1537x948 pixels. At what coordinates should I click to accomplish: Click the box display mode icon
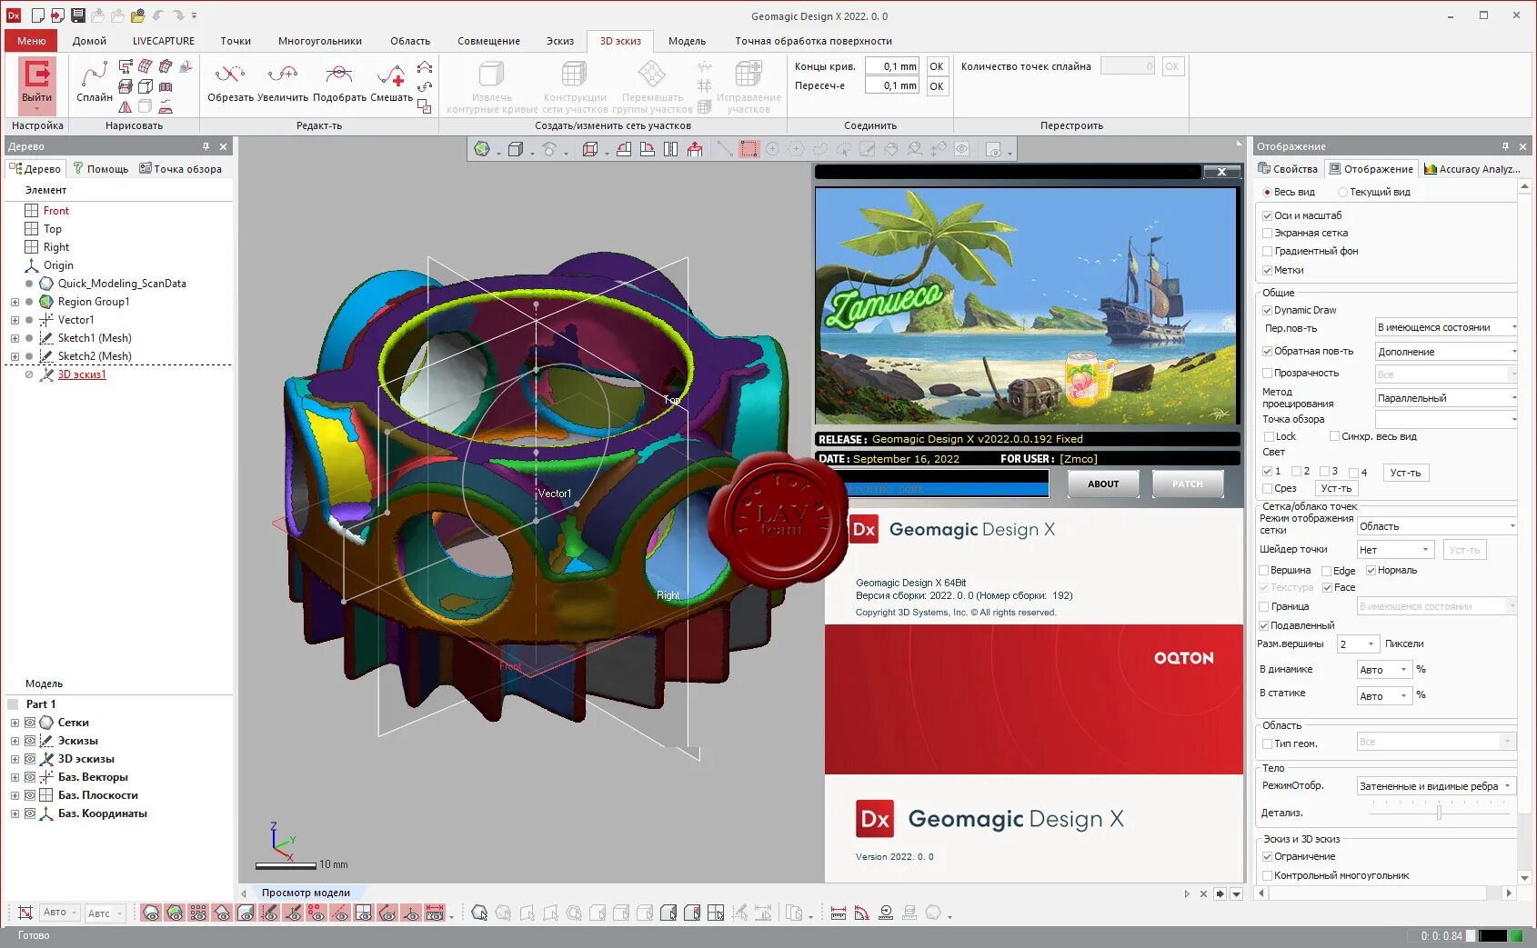coord(516,149)
